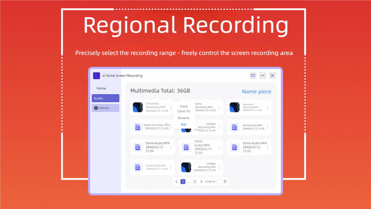The height and width of the screenshot is (209, 371).
Task: Open the mail envelope icon in title bar
Action: [253, 76]
